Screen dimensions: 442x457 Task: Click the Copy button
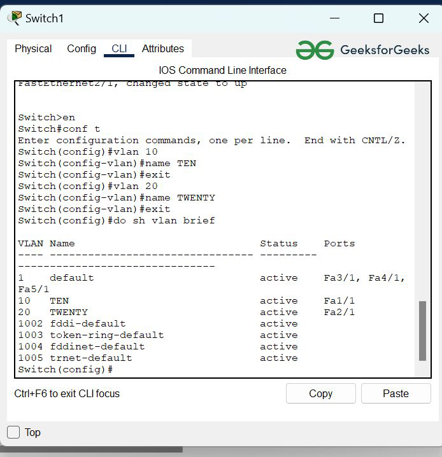click(321, 393)
